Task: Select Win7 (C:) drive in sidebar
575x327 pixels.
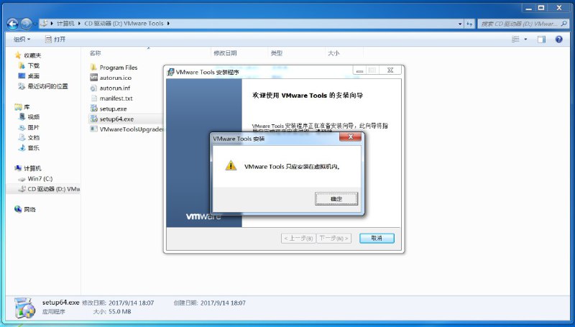Action: [x=35, y=178]
